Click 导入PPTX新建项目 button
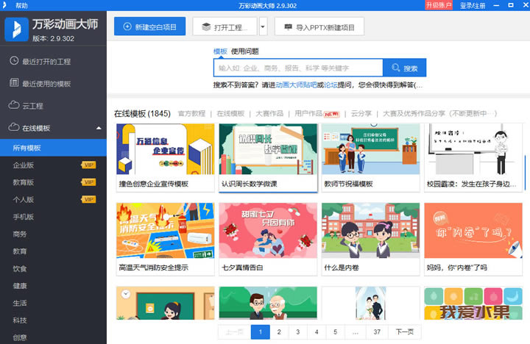The height and width of the screenshot is (344, 530). pos(319,26)
